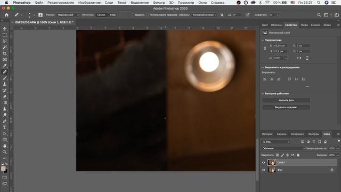
Task: Switch to the 'Образцы' tab
Action: tap(277, 25)
